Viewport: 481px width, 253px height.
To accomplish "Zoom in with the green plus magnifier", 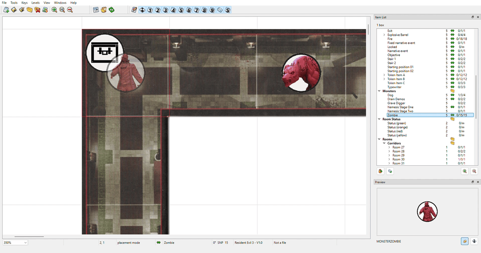I will click(x=54, y=10).
